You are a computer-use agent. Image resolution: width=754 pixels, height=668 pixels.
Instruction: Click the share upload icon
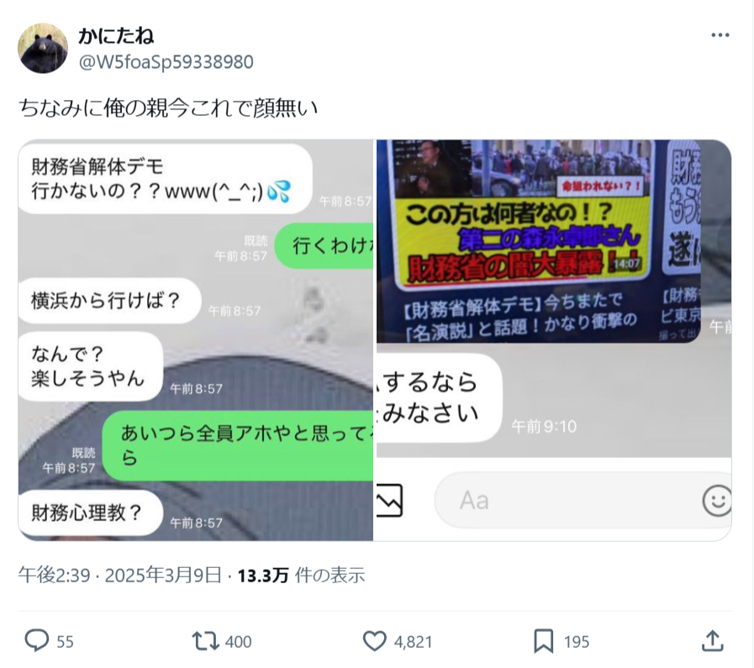tap(713, 641)
